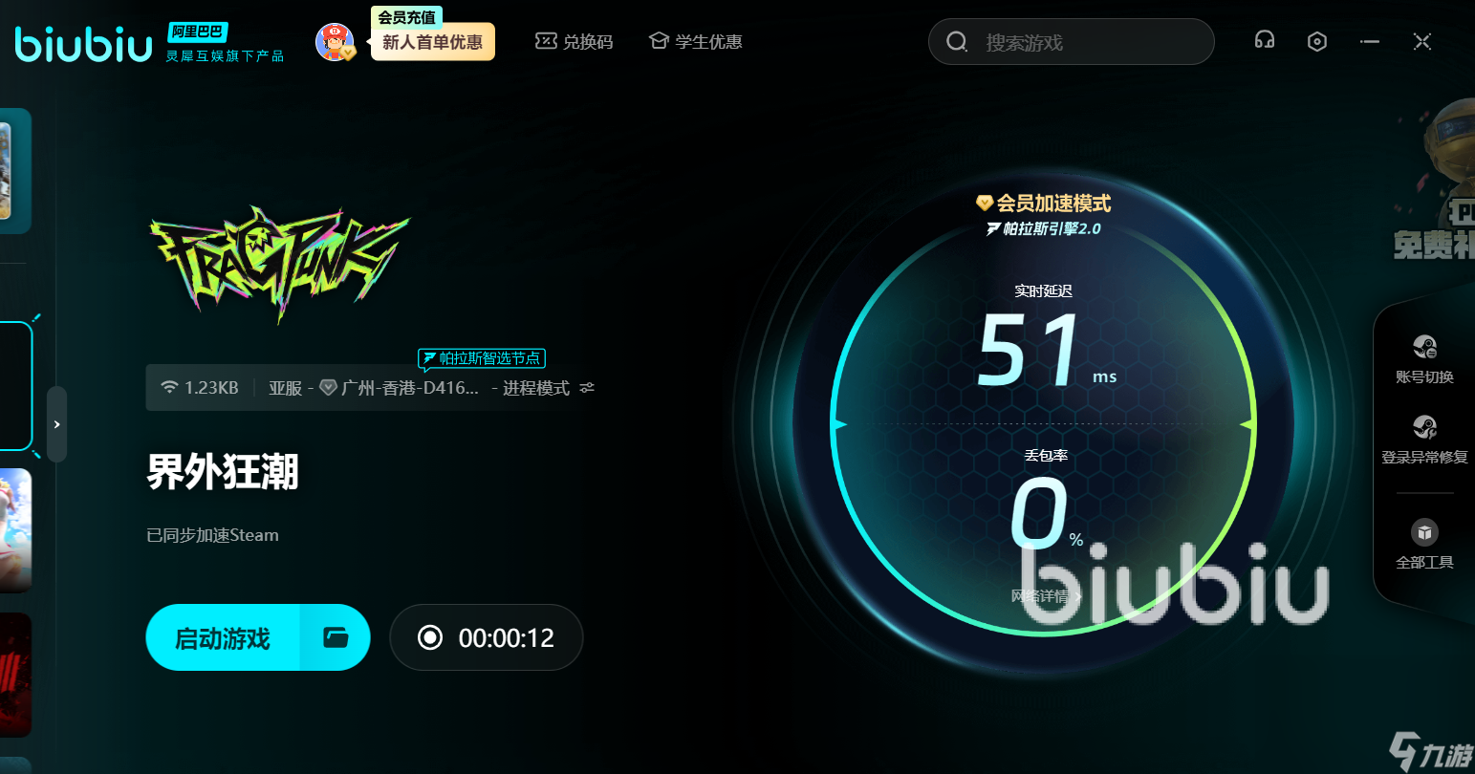Select the red game thumbnail in sidebar
1475x774 pixels.
[15, 674]
